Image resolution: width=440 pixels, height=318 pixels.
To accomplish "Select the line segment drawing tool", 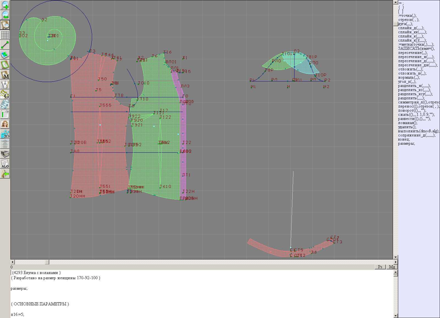I will (5, 45).
